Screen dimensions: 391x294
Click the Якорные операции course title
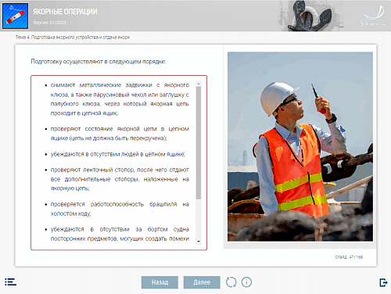click(x=65, y=12)
